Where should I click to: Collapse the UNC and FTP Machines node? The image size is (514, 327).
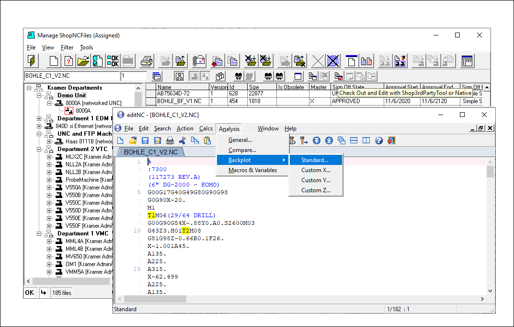click(39, 134)
